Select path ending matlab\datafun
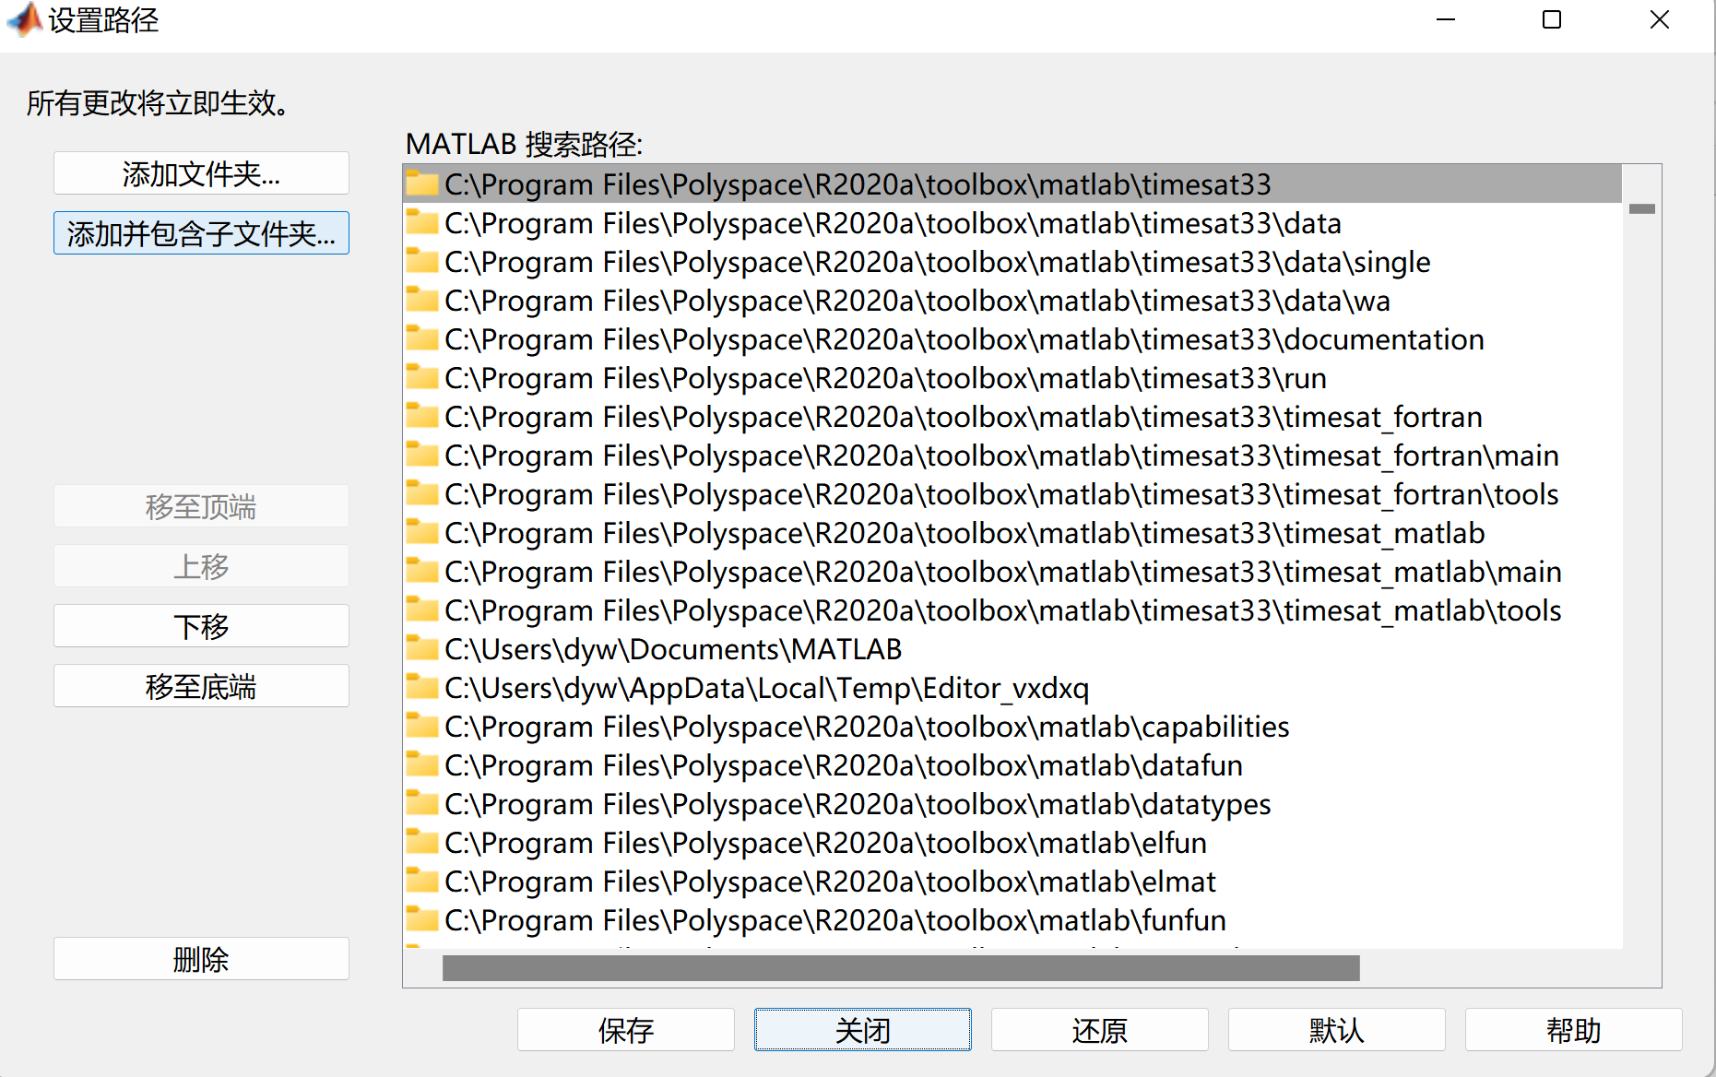The width and height of the screenshot is (1716, 1077). 844,765
